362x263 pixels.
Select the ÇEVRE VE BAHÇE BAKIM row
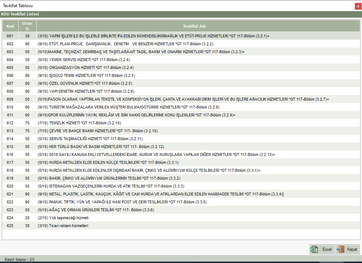pos(181,131)
